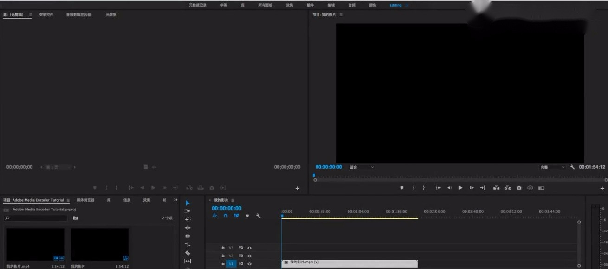This screenshot has height=269, width=608.
Task: Click new bin folder icon in project panel
Action: 75,217
